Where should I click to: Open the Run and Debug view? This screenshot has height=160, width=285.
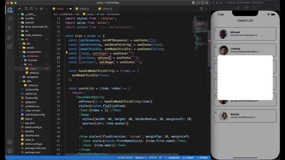[10, 37]
